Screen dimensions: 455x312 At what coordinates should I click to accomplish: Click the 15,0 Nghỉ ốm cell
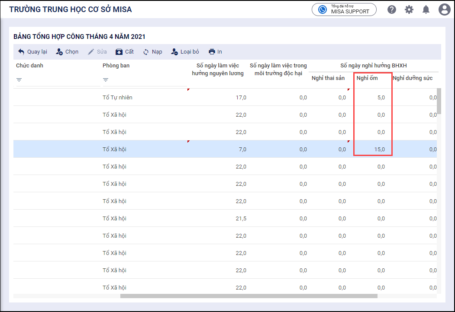tap(379, 150)
